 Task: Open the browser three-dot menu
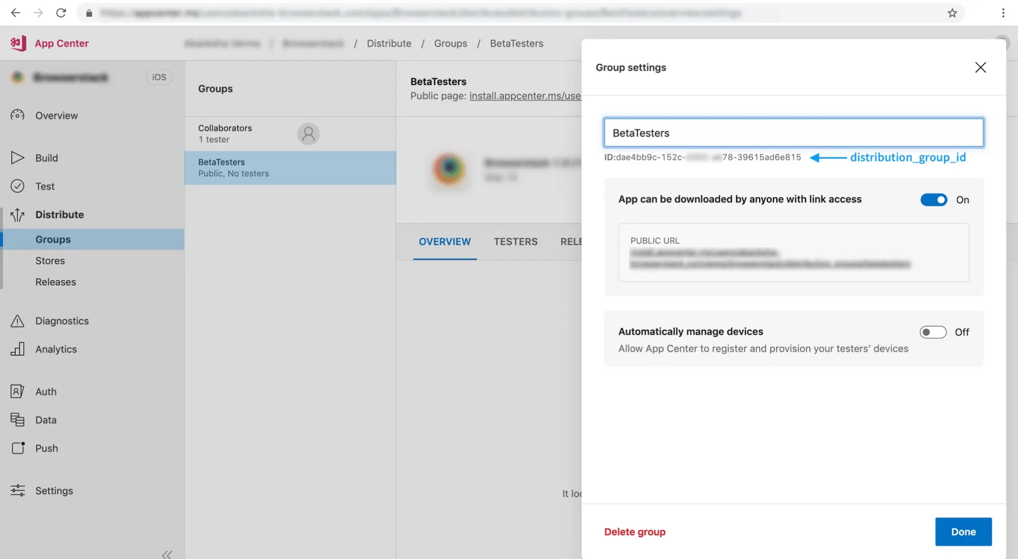1003,13
